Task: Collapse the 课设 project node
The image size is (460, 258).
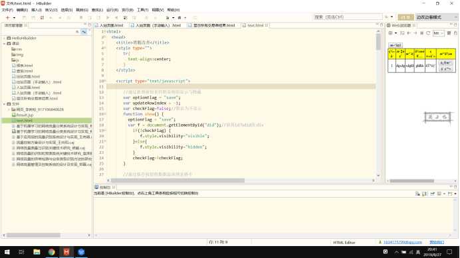Action: [x=4, y=44]
